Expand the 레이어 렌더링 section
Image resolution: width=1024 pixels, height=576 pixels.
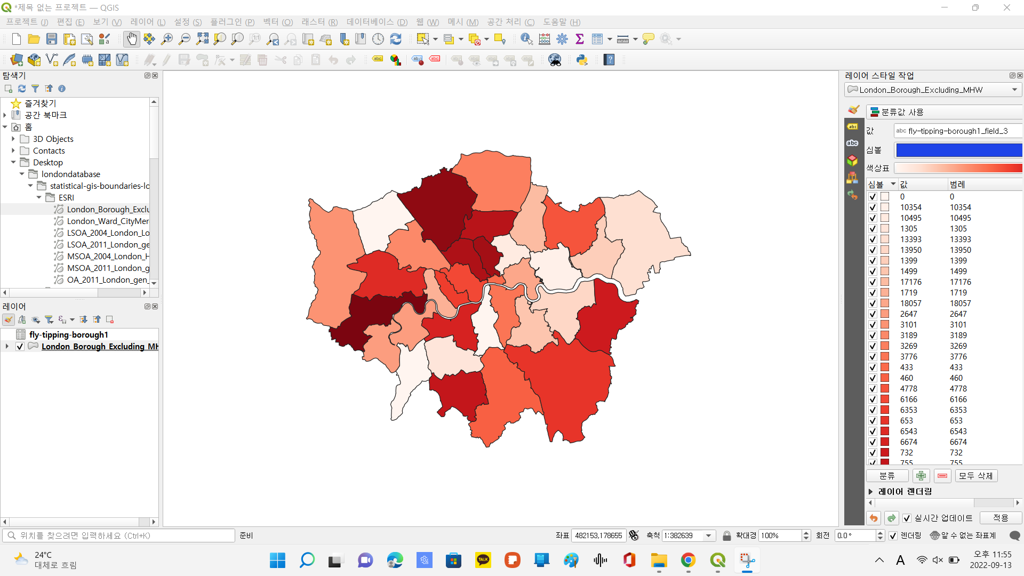coord(870,492)
